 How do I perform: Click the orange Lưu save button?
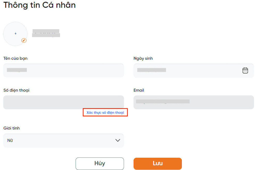tap(157, 163)
